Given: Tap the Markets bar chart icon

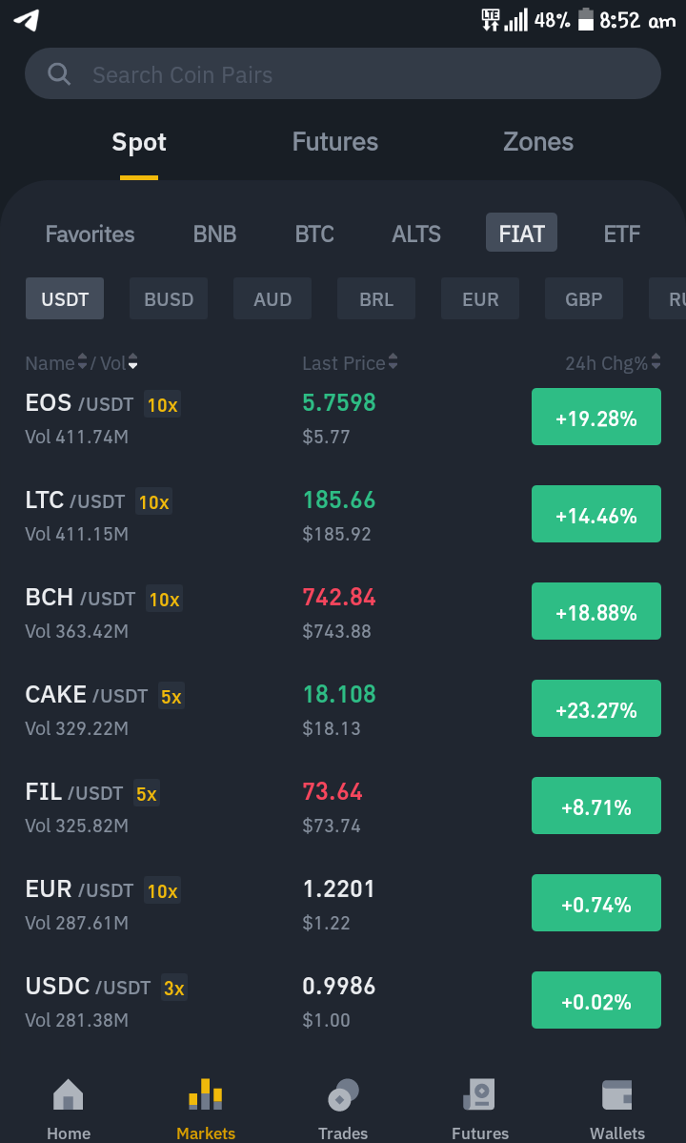Looking at the screenshot, I should click(206, 1095).
